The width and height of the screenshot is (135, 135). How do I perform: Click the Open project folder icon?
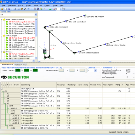pos(2,9)
